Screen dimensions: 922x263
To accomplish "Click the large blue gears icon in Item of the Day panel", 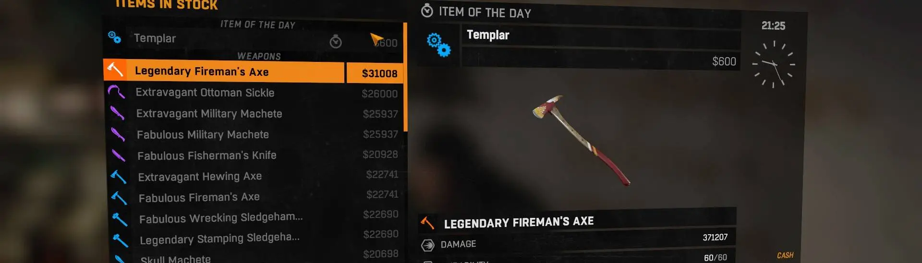I will tap(439, 45).
